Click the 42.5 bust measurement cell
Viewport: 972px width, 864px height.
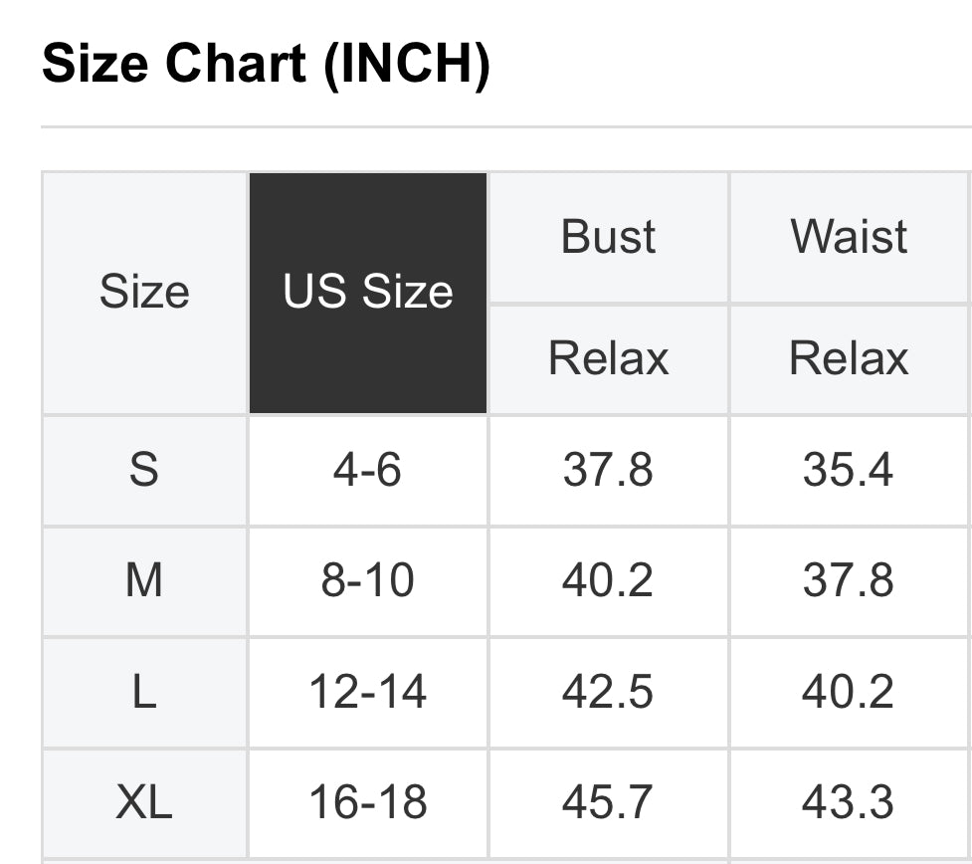pyautogui.click(x=608, y=692)
